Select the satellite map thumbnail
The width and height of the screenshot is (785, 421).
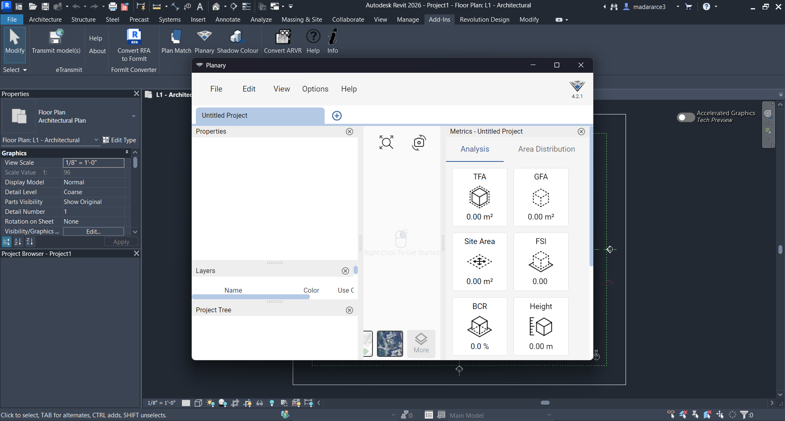pos(390,344)
